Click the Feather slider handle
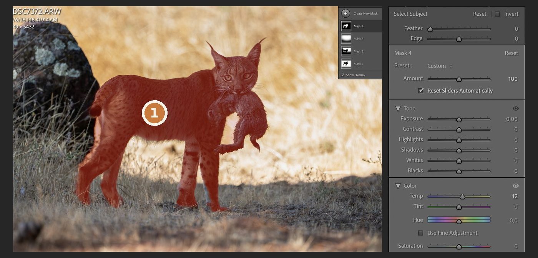This screenshot has width=538, height=258. (x=430, y=29)
